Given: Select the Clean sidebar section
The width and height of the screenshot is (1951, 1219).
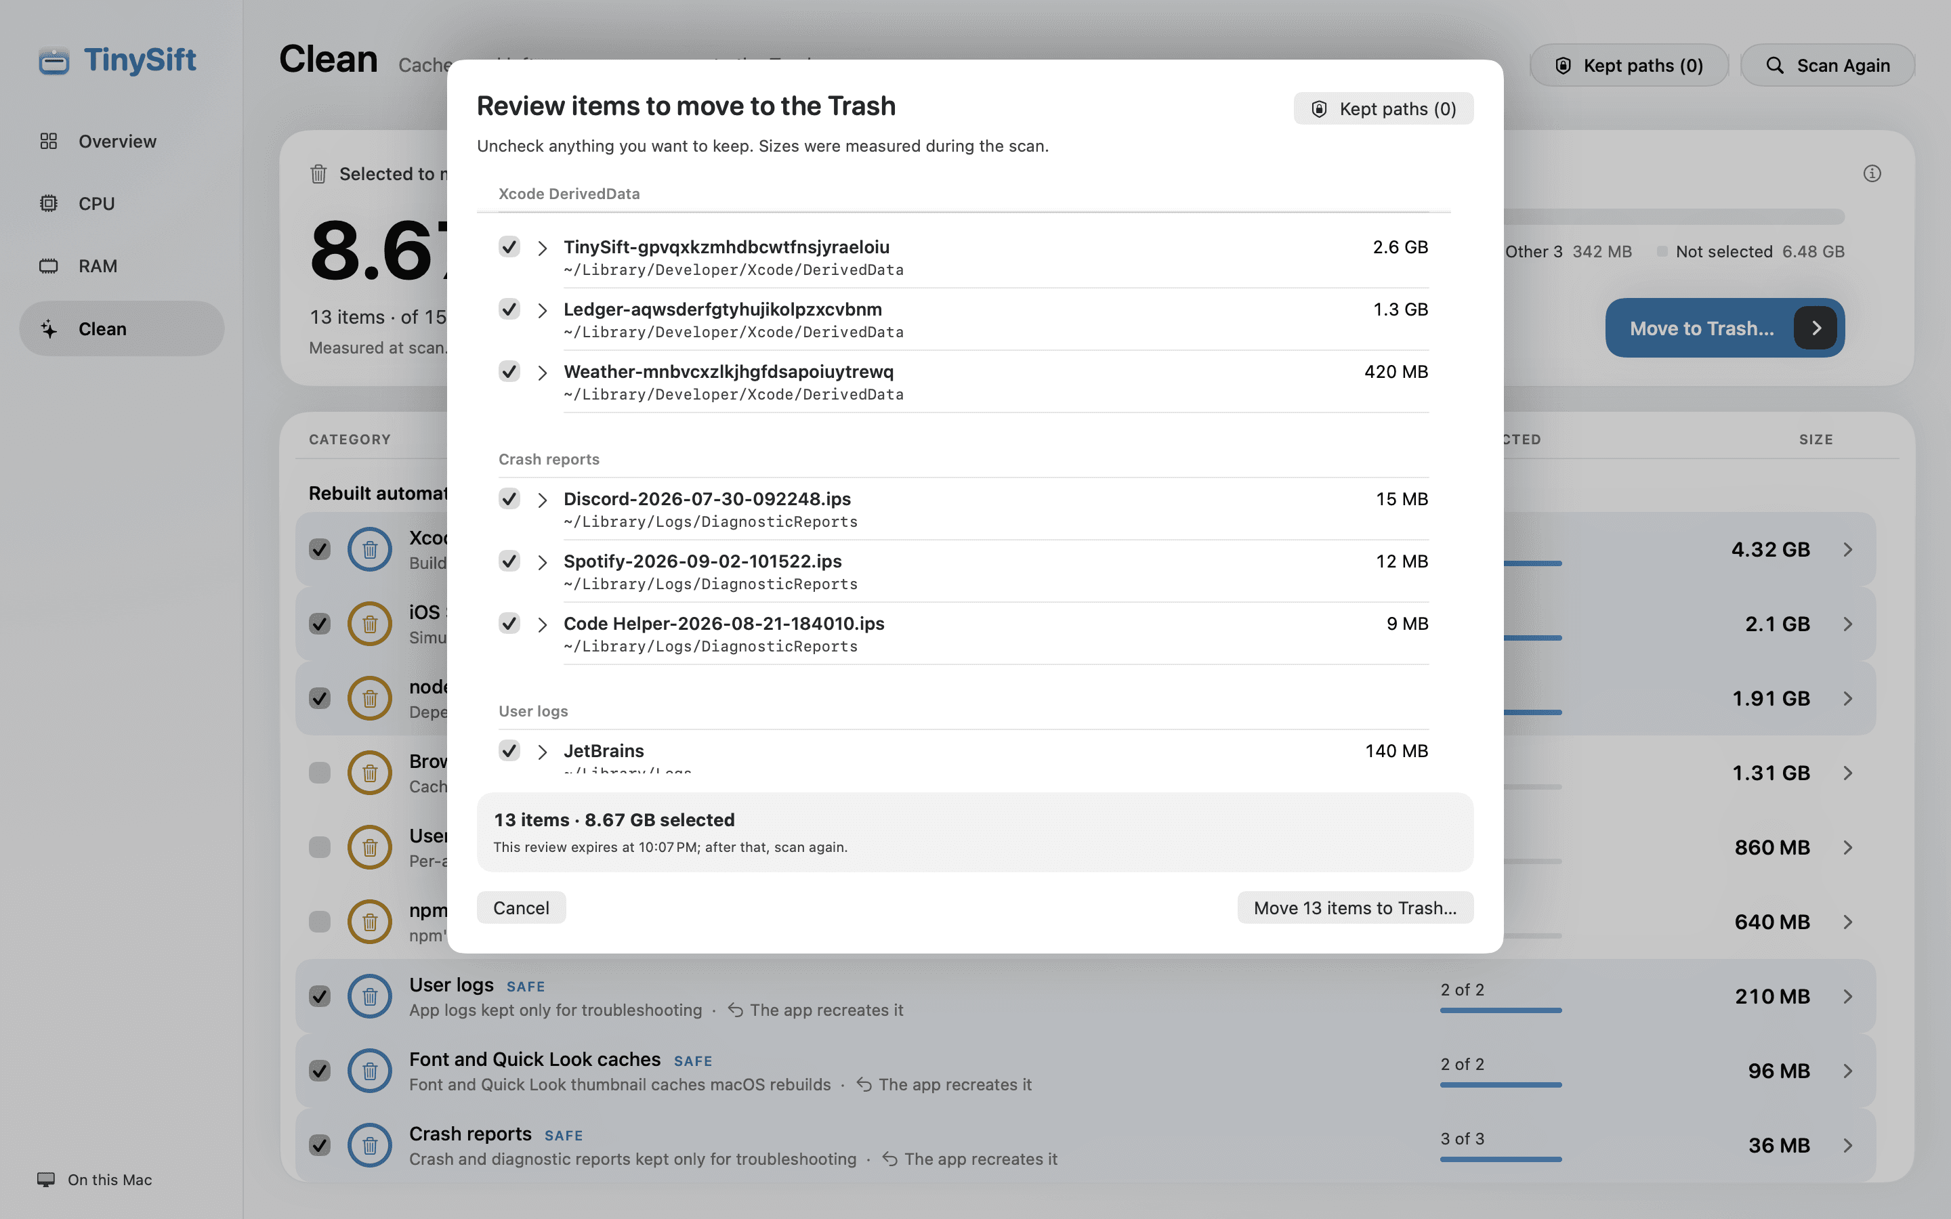Looking at the screenshot, I should click(122, 329).
